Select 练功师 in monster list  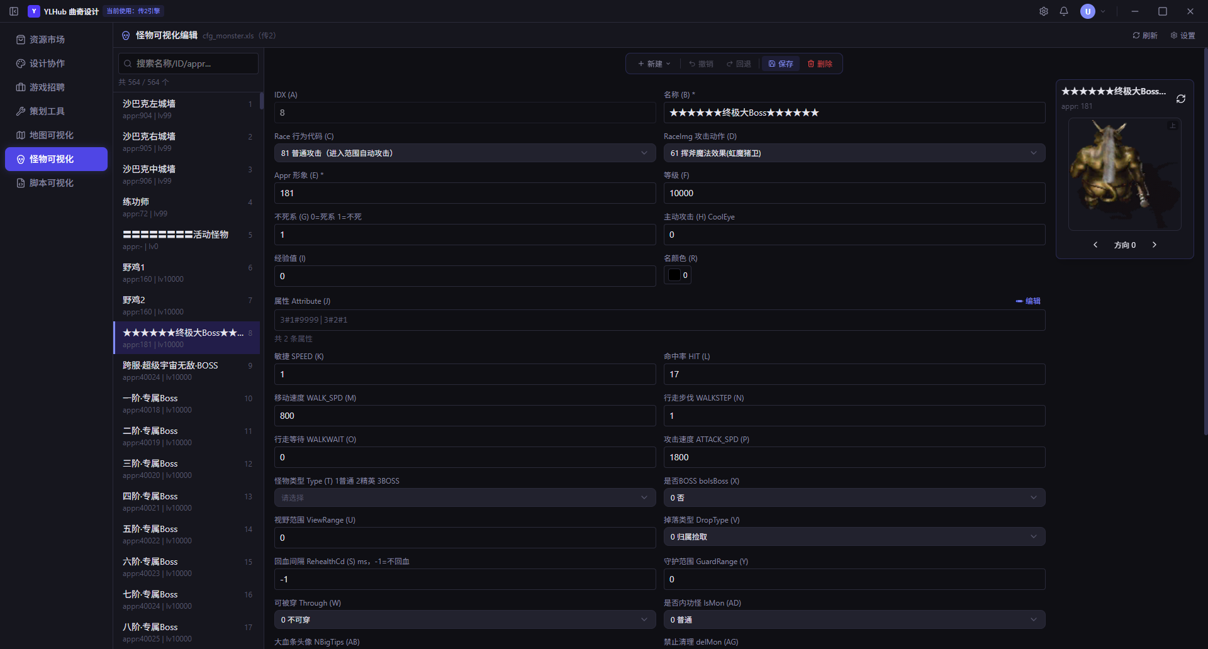tap(186, 207)
